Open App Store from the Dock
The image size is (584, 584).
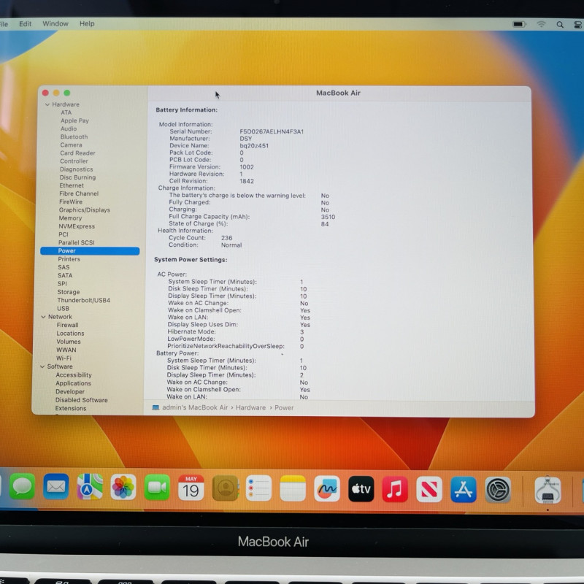pos(464,489)
